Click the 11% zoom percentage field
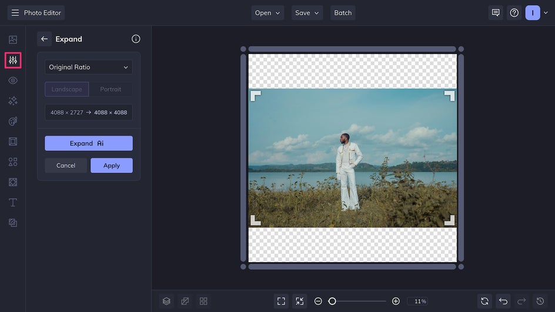Viewport: 555px width, 312px height. click(420, 301)
